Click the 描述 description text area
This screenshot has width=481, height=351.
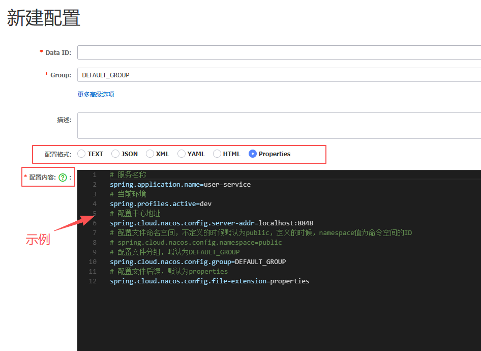pyautogui.click(x=279, y=126)
